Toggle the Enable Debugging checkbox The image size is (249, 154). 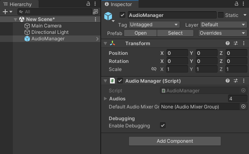coord(163,125)
